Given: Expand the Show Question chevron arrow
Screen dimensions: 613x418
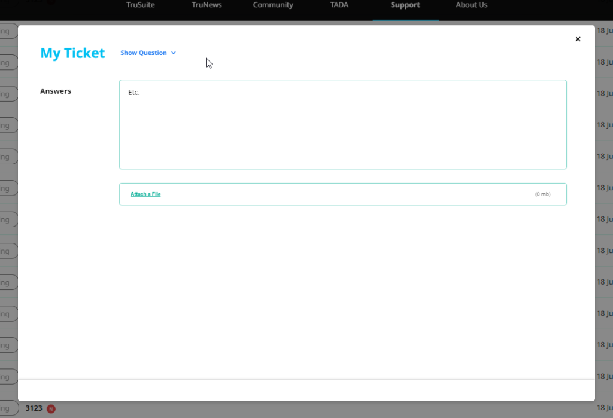Looking at the screenshot, I should click(174, 53).
